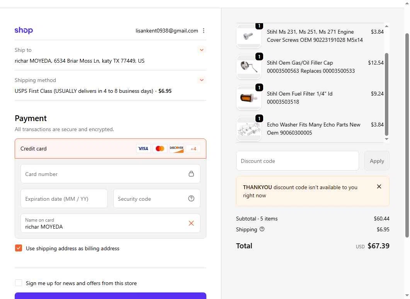Viewport: 410px width, 299px height.
Task: Click the $67.39 total amount
Action: (378, 246)
